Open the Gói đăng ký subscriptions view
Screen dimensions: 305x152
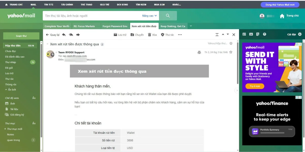pos(15,115)
